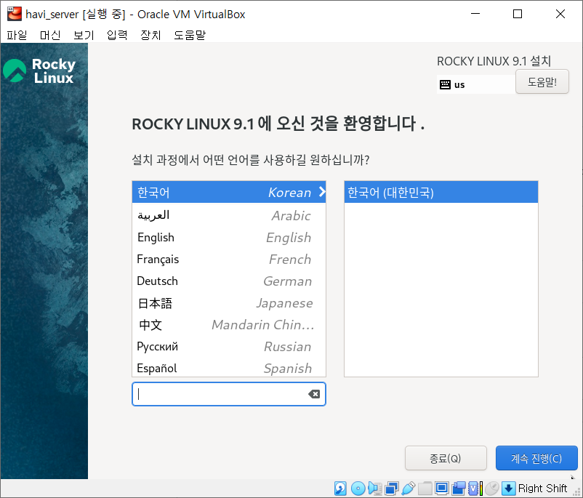Image resolution: width=583 pixels, height=498 pixels.
Task: Click the optical disc drive status icon
Action: click(x=358, y=488)
